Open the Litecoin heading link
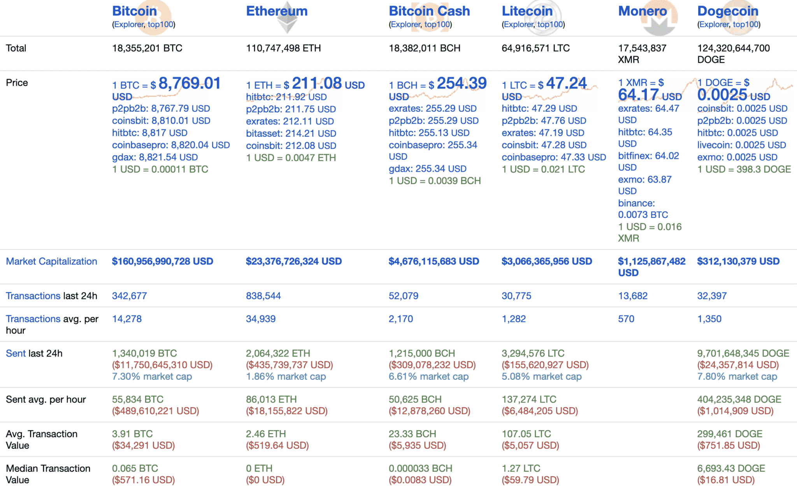 point(527,11)
